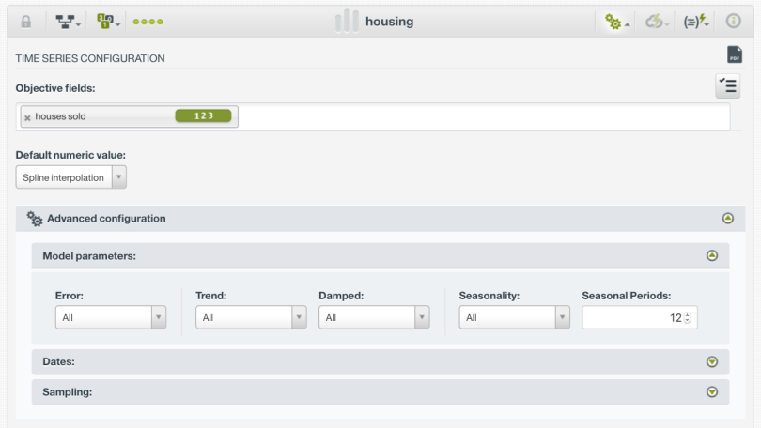The height and width of the screenshot is (428, 761).
Task: Collapse the Advanced configuration section
Action: 727,219
